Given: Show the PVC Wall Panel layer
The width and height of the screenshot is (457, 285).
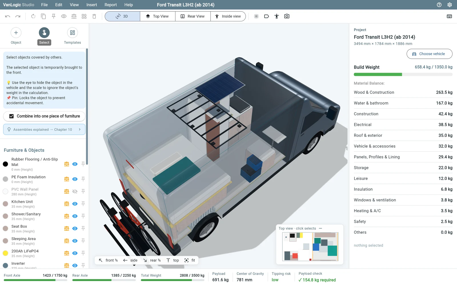Looking at the screenshot, I should click(x=75, y=192).
